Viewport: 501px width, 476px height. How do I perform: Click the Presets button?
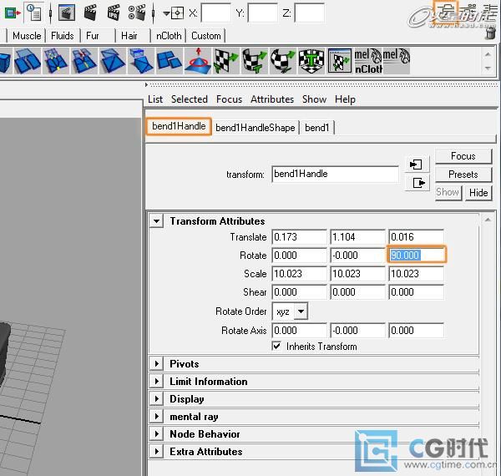(463, 175)
